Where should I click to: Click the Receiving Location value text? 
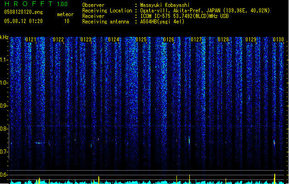point(205,11)
